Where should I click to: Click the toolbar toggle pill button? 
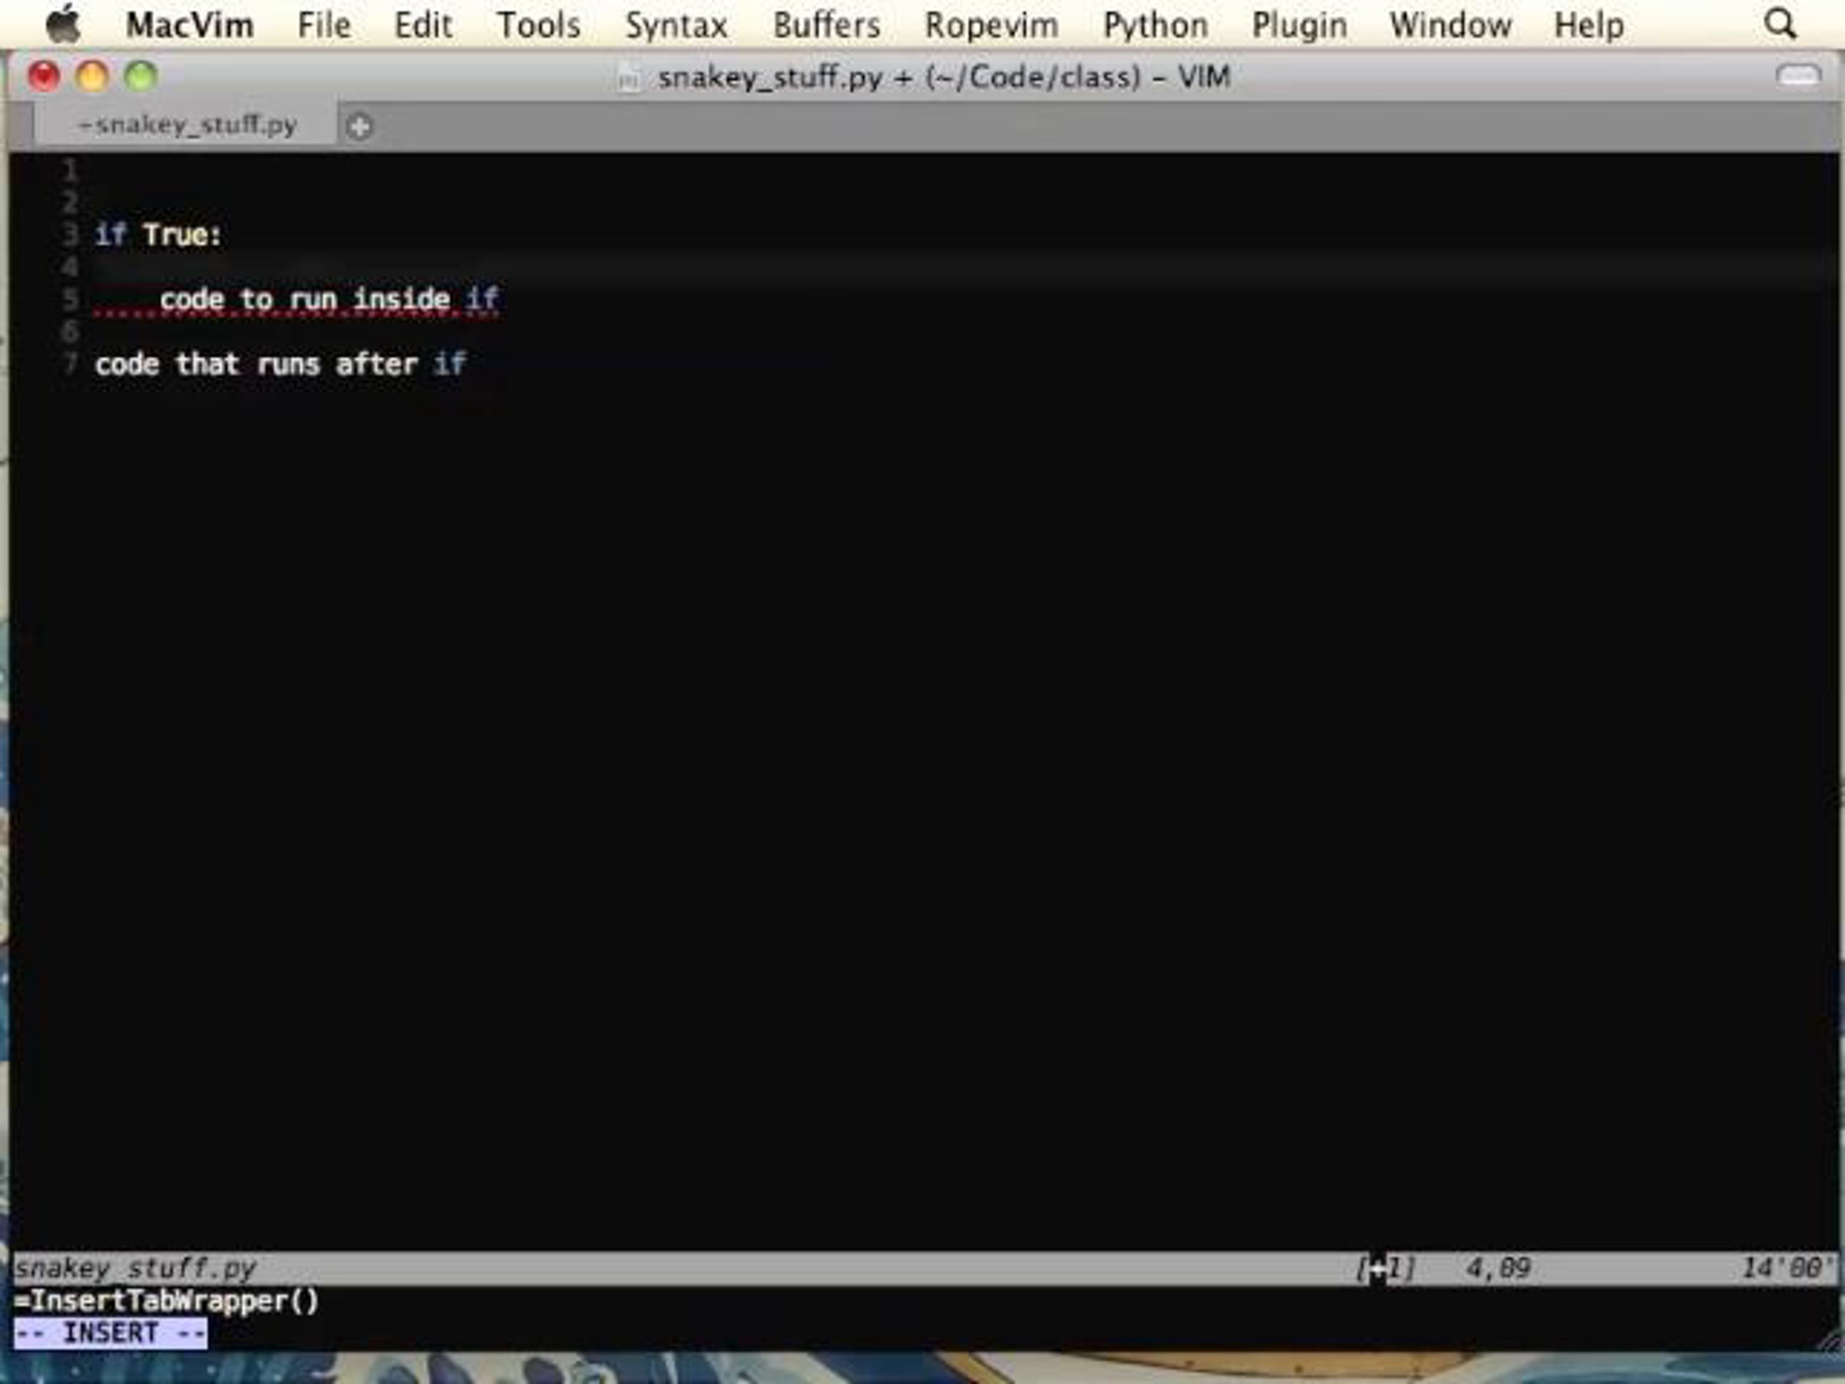1797,77
